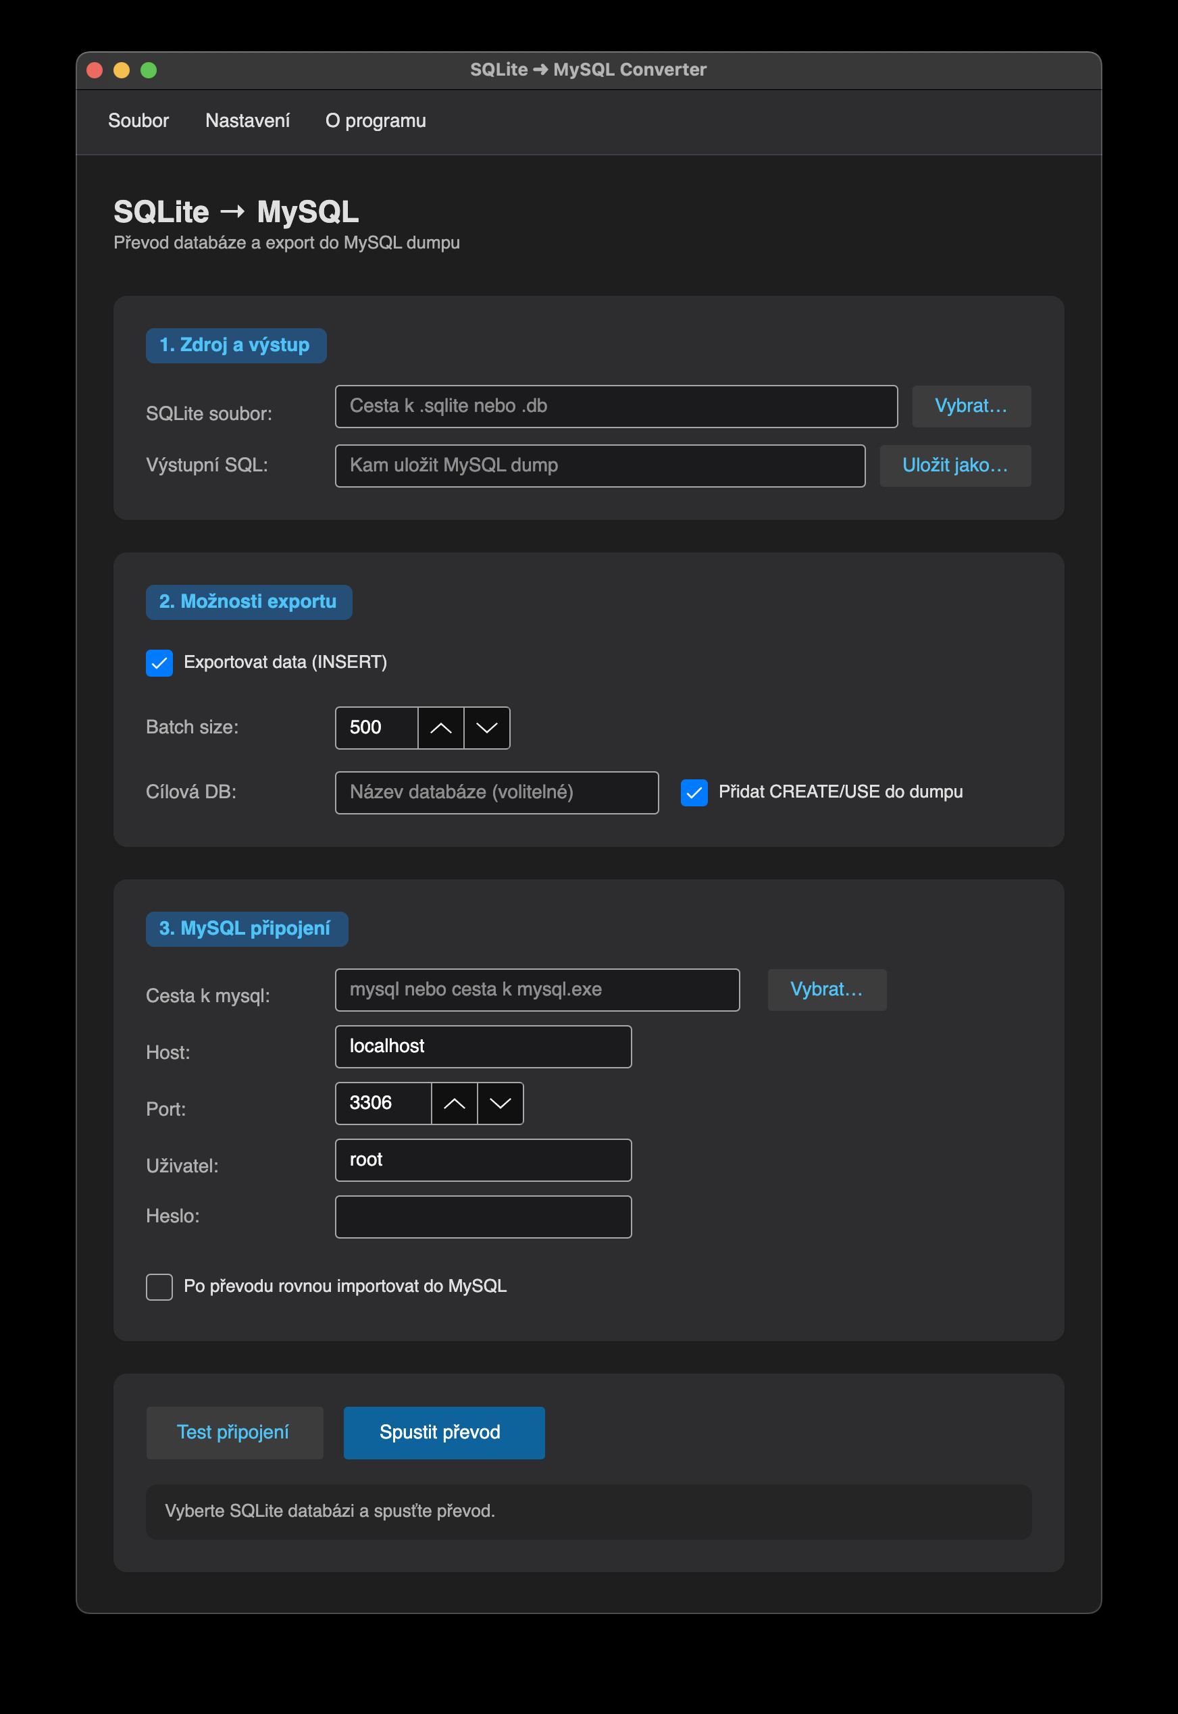Click status text Vyberte SQLite databázi
This screenshot has height=1714, width=1178.
point(330,1511)
